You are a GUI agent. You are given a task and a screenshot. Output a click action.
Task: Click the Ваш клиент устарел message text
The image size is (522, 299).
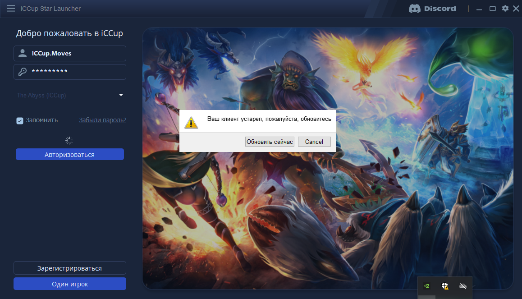point(269,119)
